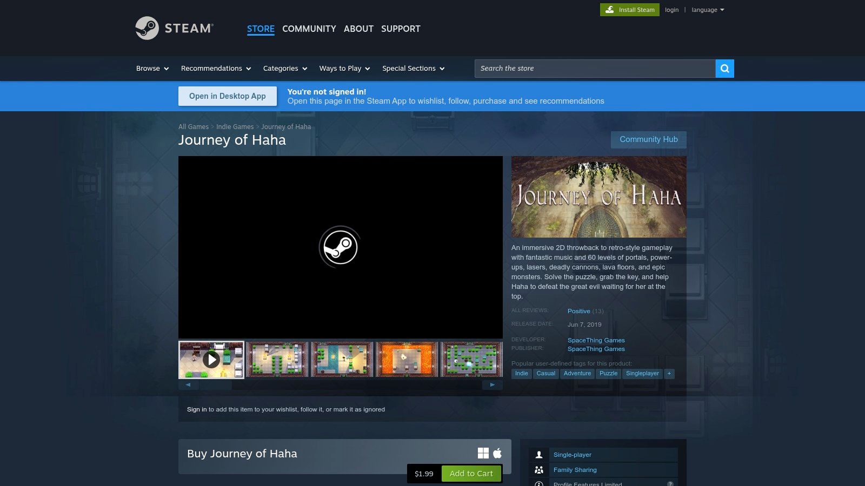Click the Install Steam cloud icon
Screen dimensions: 865x486
pos(609,9)
